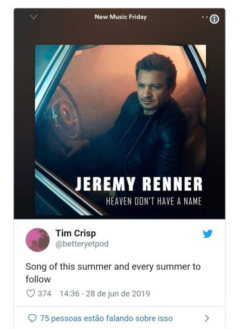
Task: Expand the conversation with the right chevron
Action: coord(207,318)
